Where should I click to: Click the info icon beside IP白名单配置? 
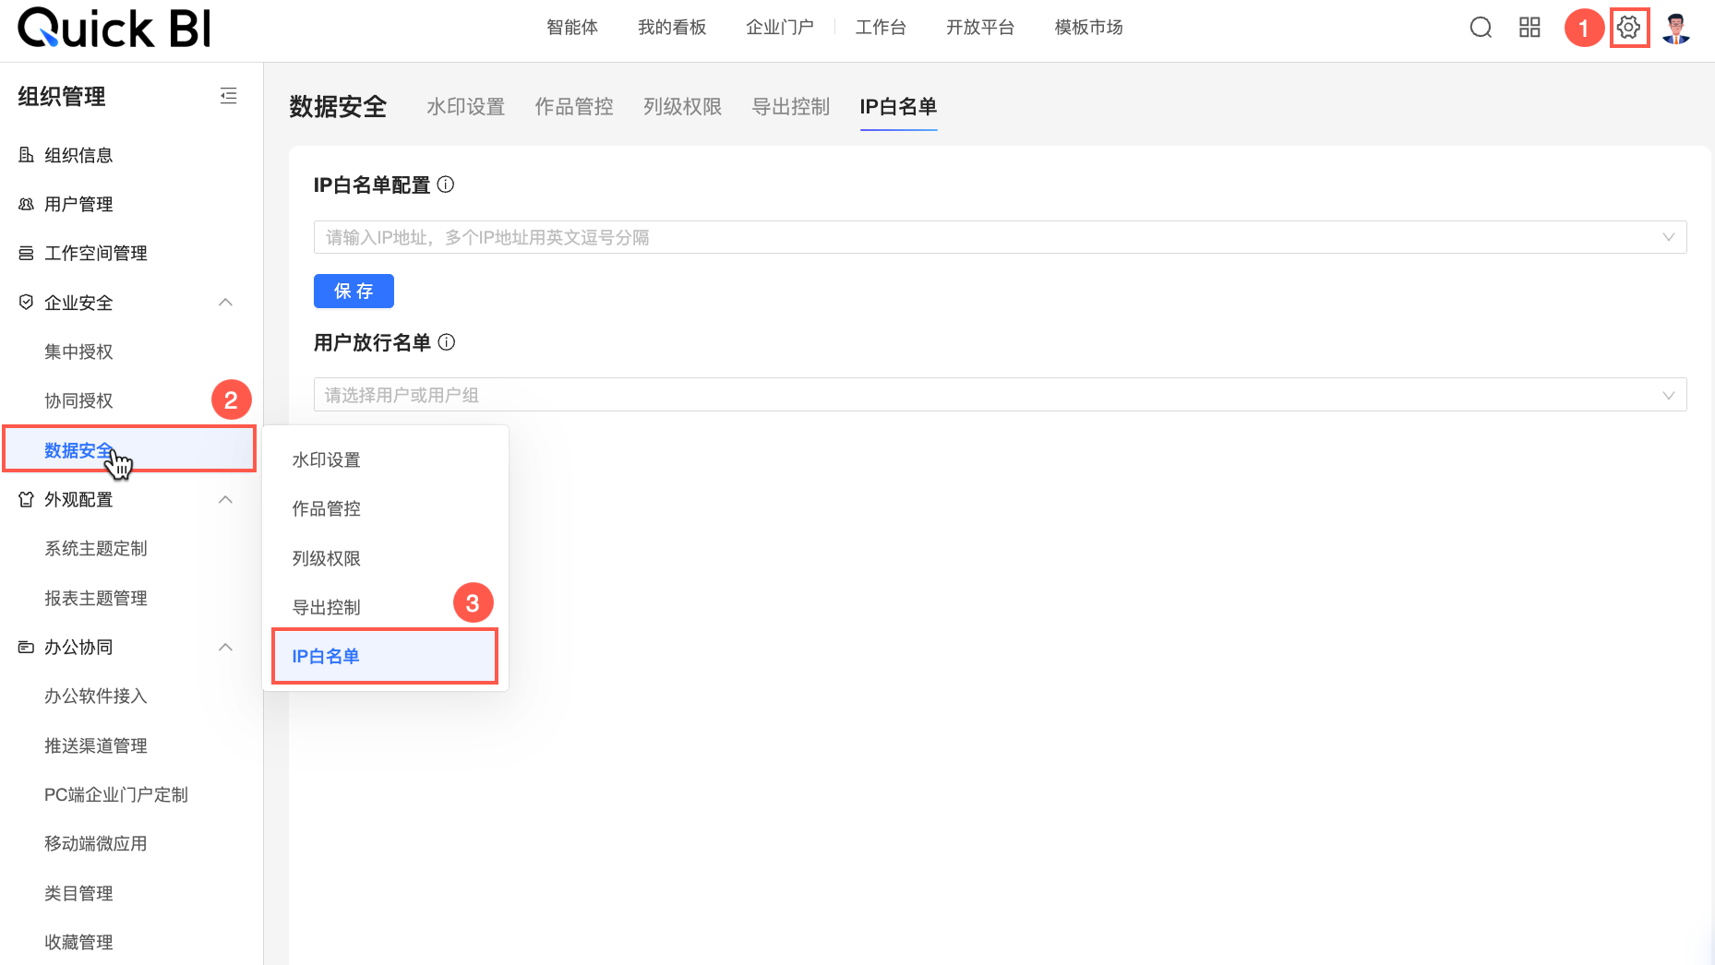(x=446, y=185)
